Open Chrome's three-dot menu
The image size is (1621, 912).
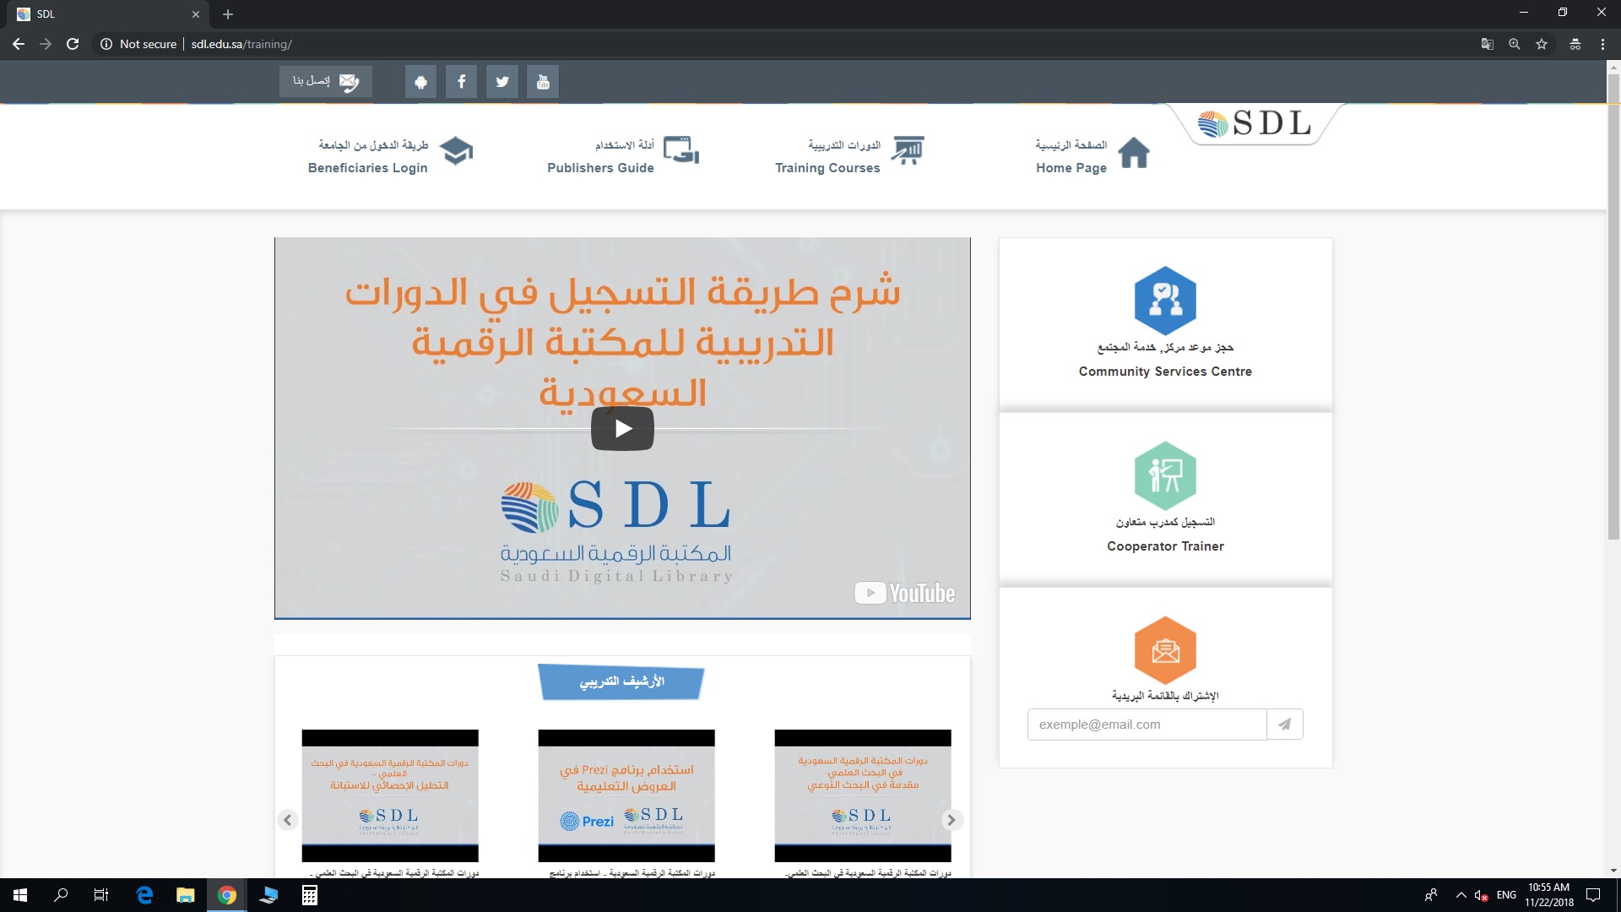pyautogui.click(x=1602, y=44)
